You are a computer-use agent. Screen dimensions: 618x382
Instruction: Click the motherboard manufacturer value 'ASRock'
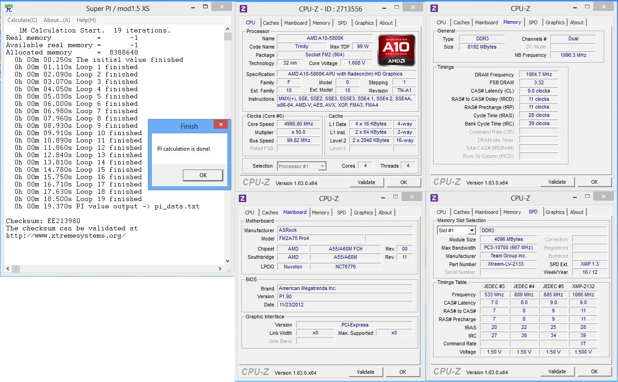[345, 230]
